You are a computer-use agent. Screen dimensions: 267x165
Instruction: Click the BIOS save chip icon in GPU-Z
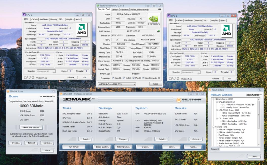158,31
